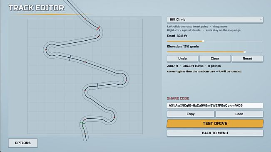Click the 'SHARE CODE' heading
Screen dimensions: 271x152
point(178,98)
